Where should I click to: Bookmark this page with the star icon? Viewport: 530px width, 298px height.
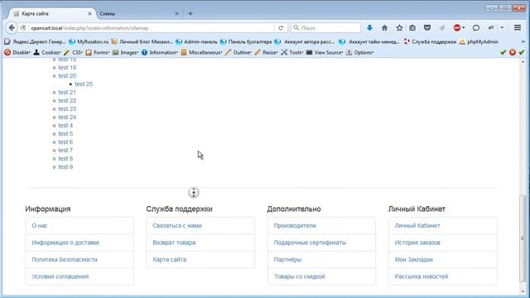pyautogui.click(x=399, y=27)
